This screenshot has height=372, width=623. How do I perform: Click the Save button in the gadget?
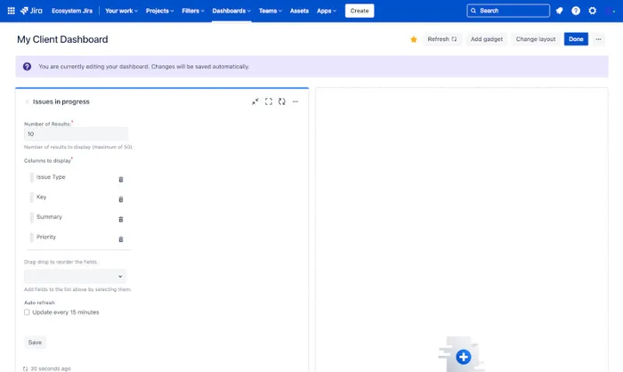[35, 342]
